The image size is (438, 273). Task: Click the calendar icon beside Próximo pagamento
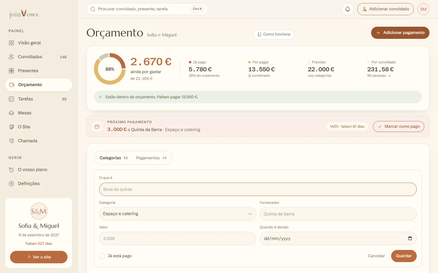(x=97, y=126)
